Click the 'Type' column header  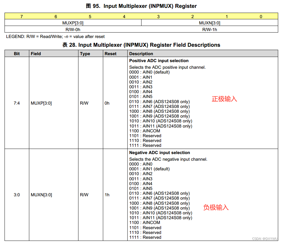(x=91, y=54)
